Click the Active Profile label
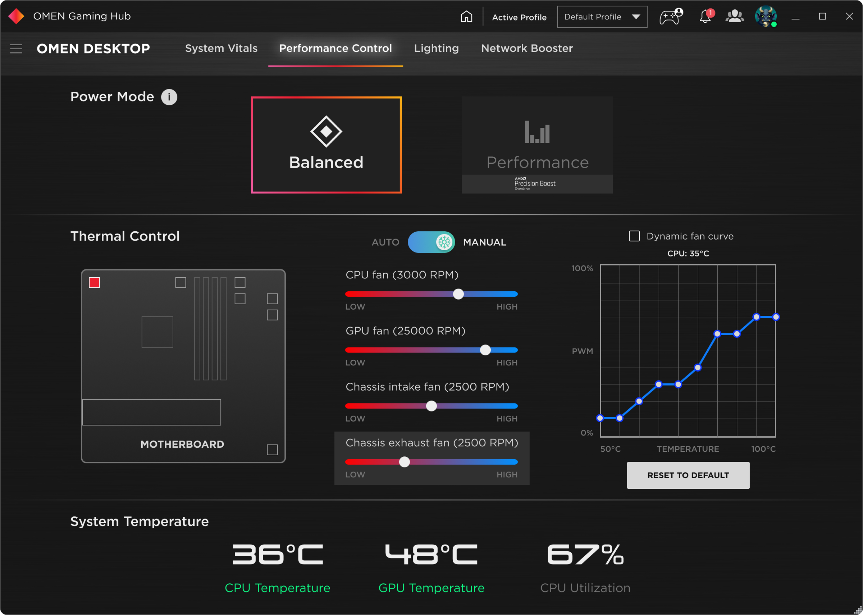Screen dimensions: 863x615 pyautogui.click(x=519, y=17)
